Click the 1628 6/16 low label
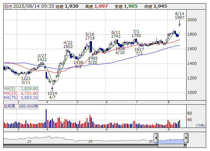Image resolution: width=210 pixels, height=151 pixels. pos(120,50)
